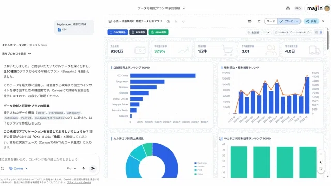This screenshot has height=186, width=331.
Task: Click the microphone icon
Action: (x=84, y=168)
